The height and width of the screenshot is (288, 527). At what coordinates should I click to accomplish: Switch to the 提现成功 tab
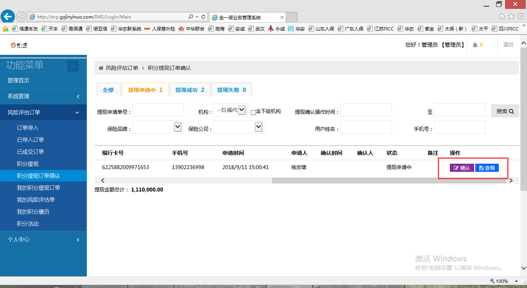point(190,90)
